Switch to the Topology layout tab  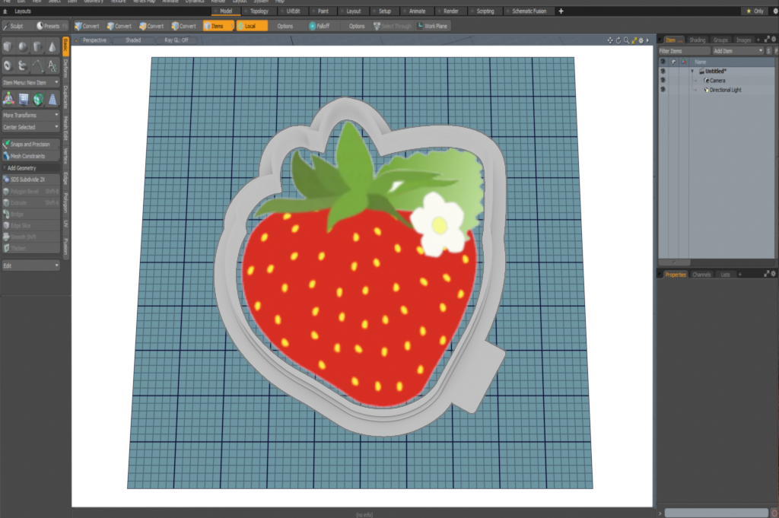click(259, 11)
